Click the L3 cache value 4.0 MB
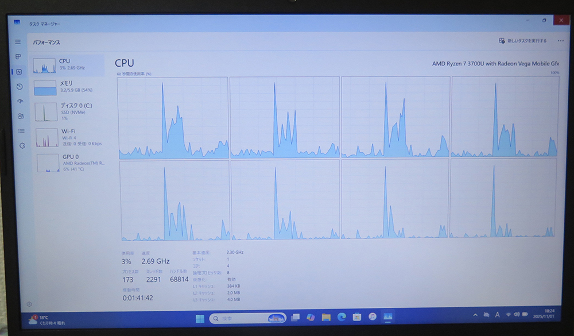574x336 pixels. [x=234, y=299]
